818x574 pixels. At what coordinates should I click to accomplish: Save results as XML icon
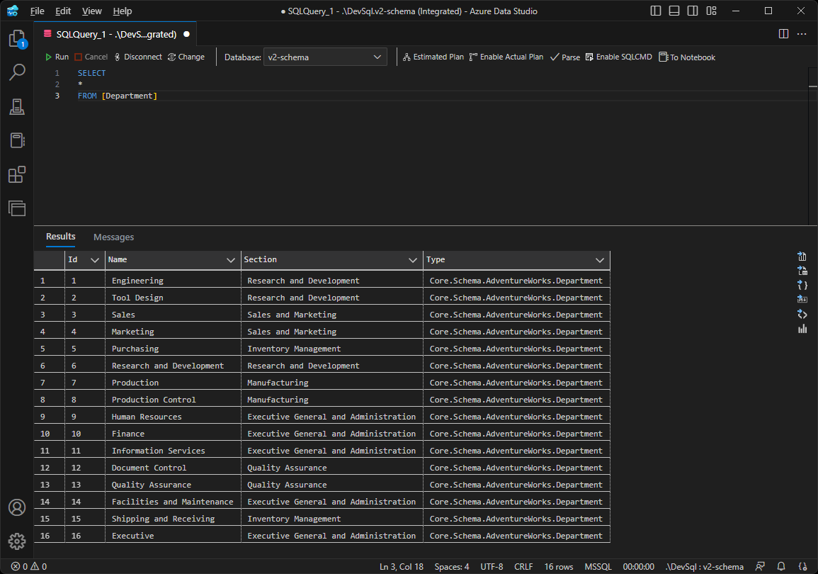[802, 314]
